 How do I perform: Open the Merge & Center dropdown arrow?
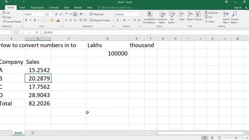point(112,20)
